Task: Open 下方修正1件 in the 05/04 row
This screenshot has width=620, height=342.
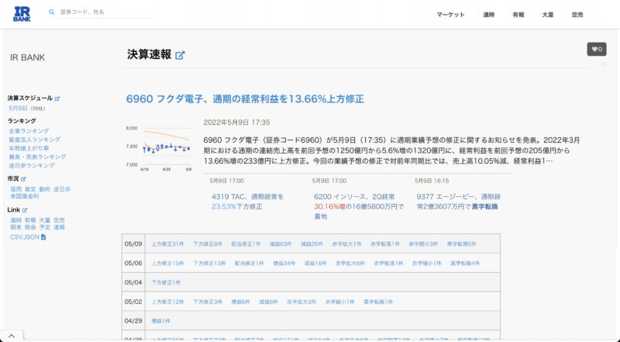Action: (x=166, y=282)
